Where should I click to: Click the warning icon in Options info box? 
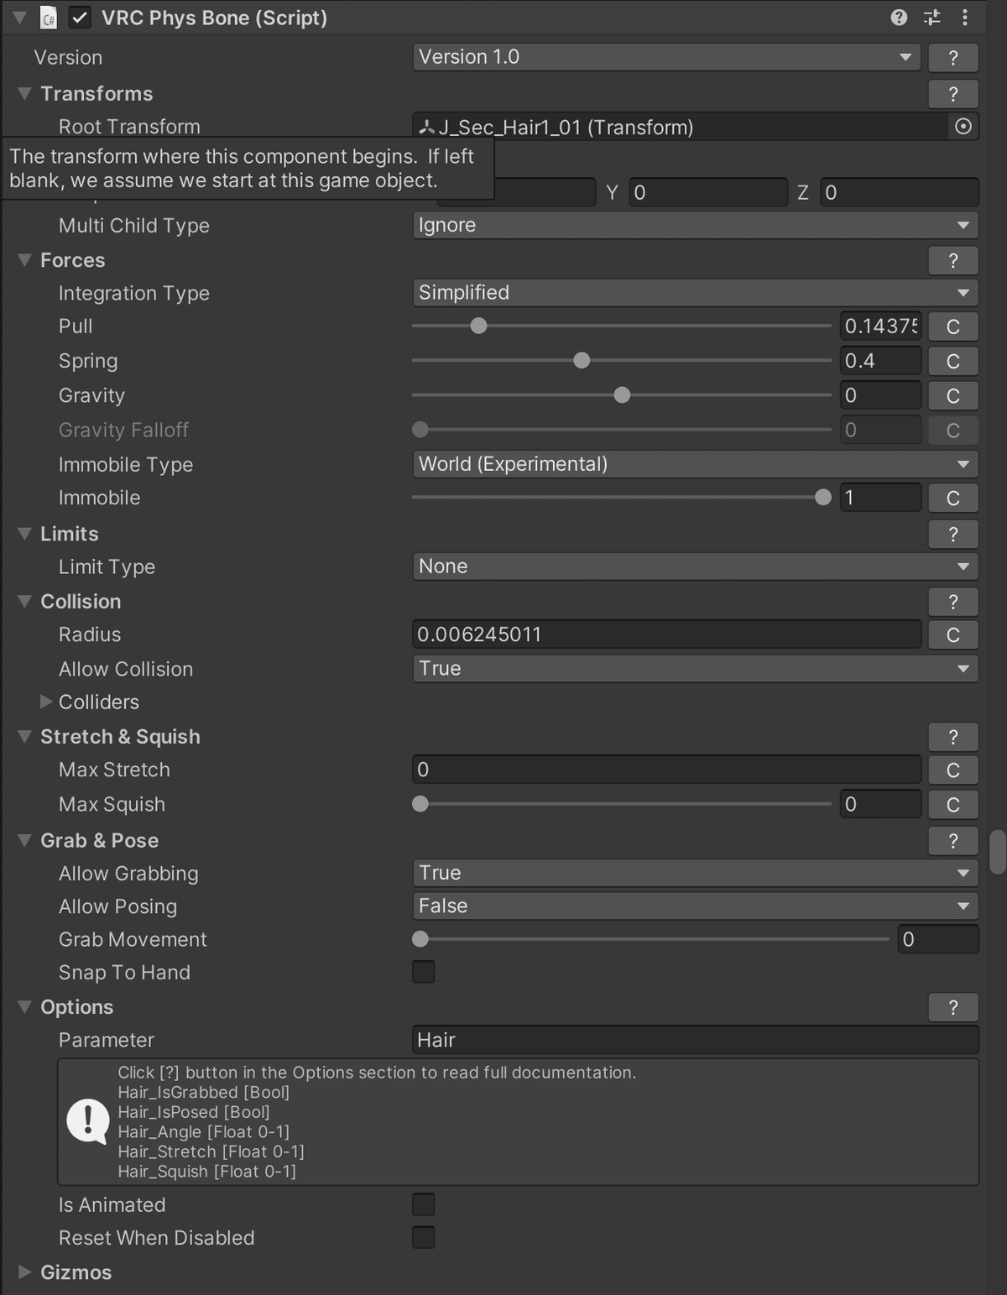[x=88, y=1122]
